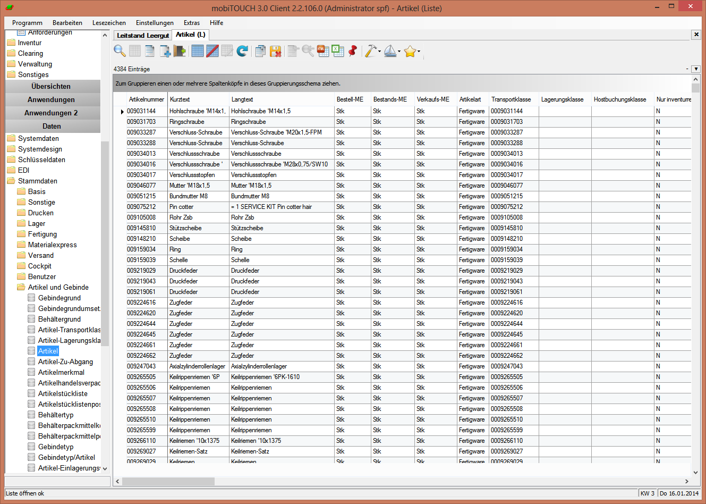This screenshot has height=504, width=706.
Task: Click the Anwendungen 2 panel button
Action: point(52,113)
